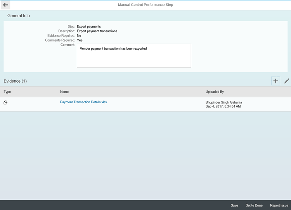Screen dimensions: 291x210
Task: Edit evidence using the pencil icon
Action: coord(286,81)
